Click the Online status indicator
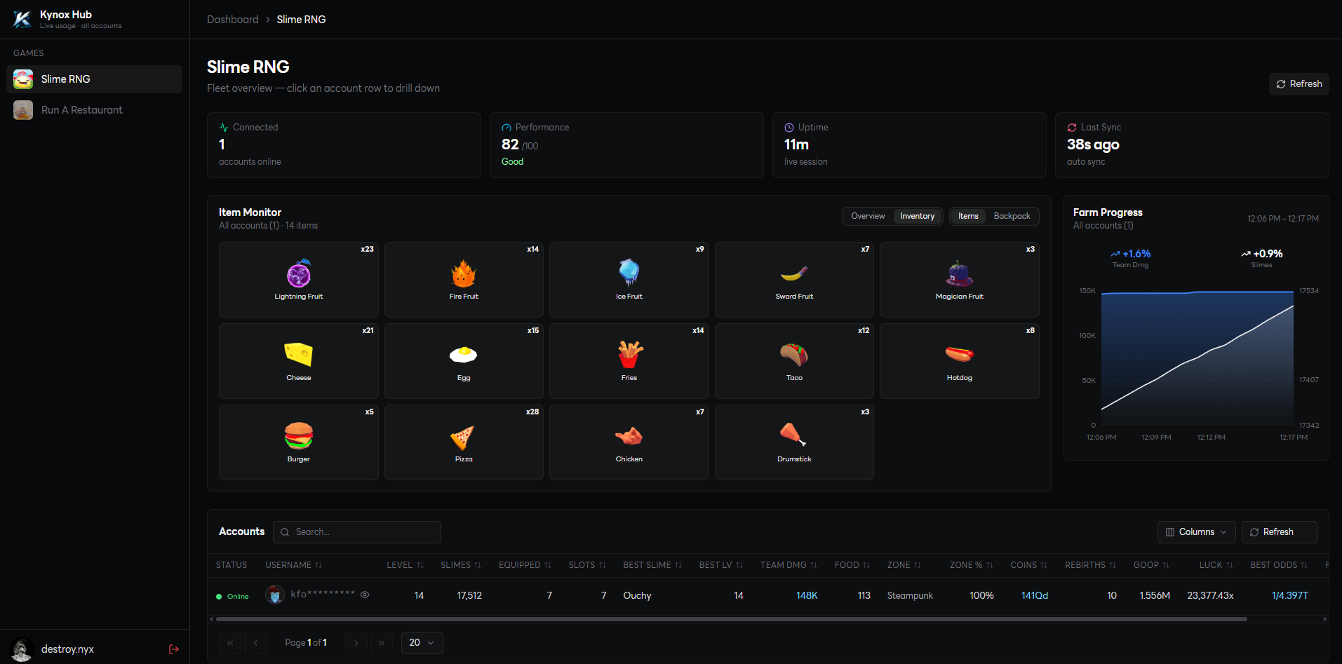 tap(232, 597)
